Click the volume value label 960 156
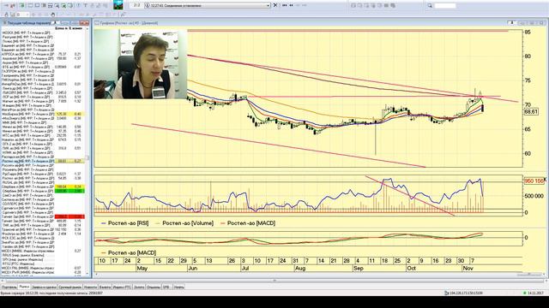549x308 pixels. pyautogui.click(x=534, y=181)
